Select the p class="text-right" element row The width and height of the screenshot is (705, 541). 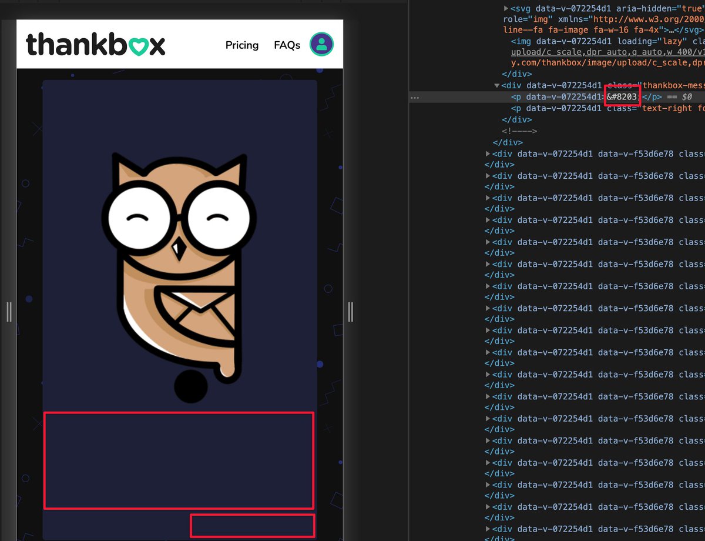[x=607, y=108]
